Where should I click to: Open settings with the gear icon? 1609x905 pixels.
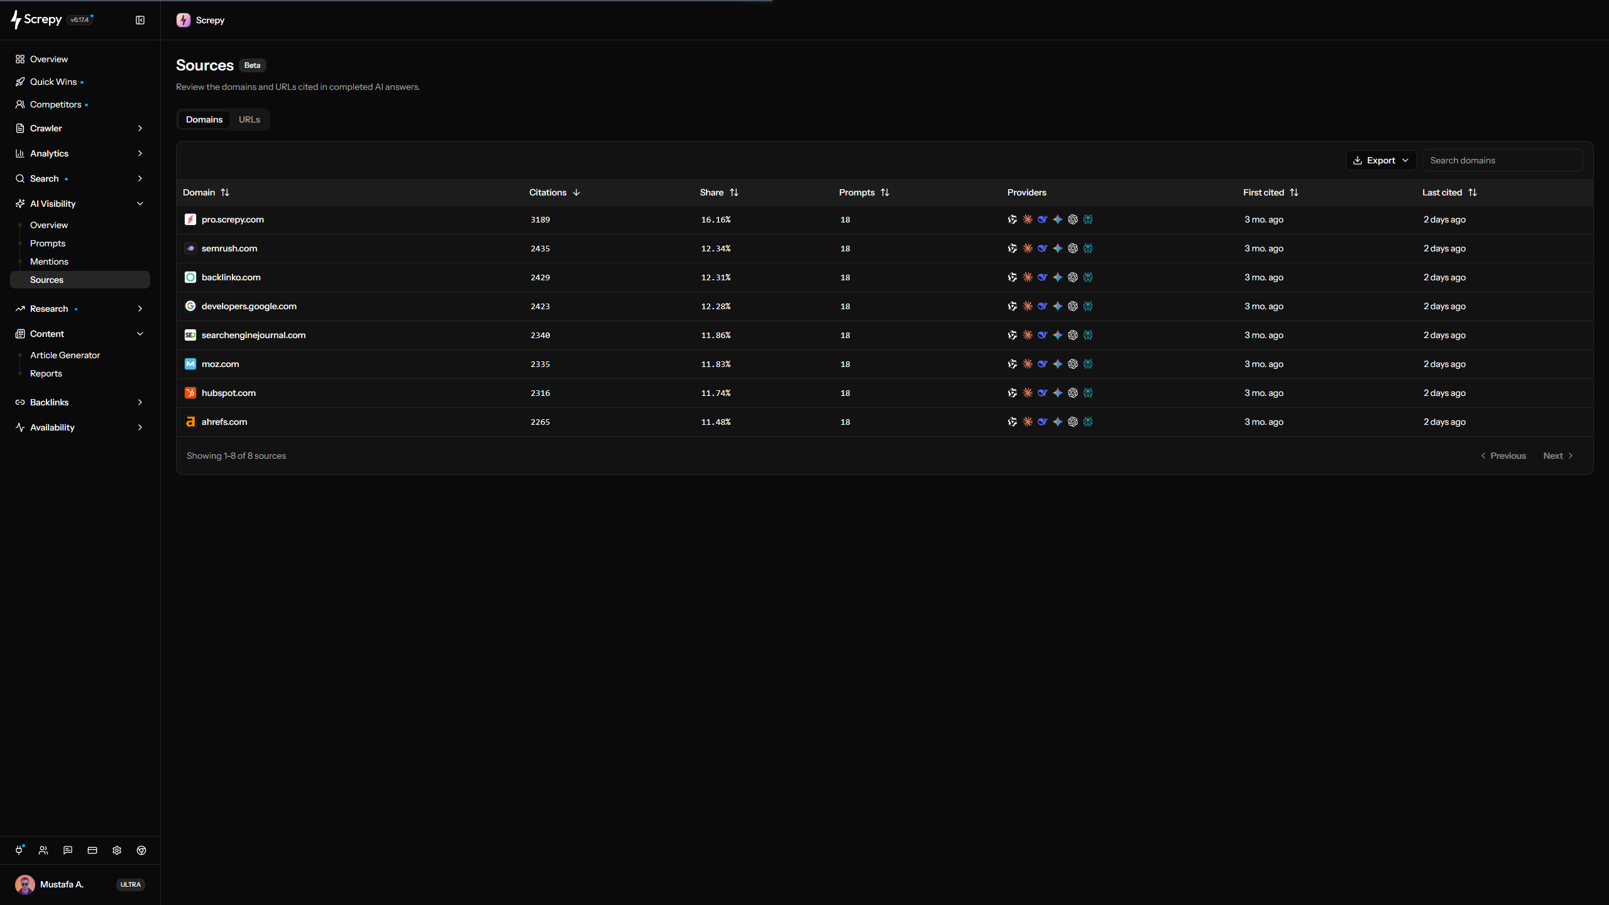pyautogui.click(x=117, y=850)
